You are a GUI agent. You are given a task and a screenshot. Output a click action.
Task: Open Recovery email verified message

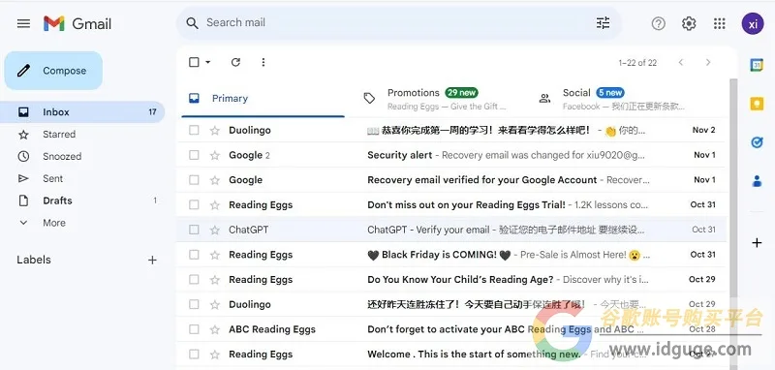pos(451,180)
